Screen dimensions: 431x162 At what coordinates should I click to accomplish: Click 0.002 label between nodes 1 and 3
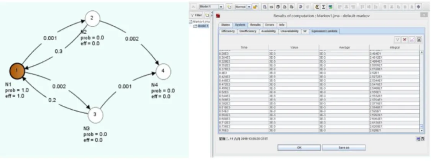(x=59, y=87)
